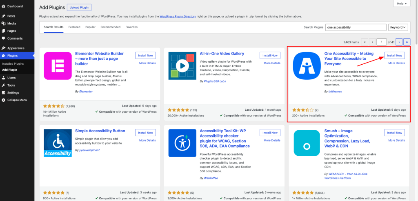Focus the Search Plugins input field
The image size is (418, 201).
[356, 27]
